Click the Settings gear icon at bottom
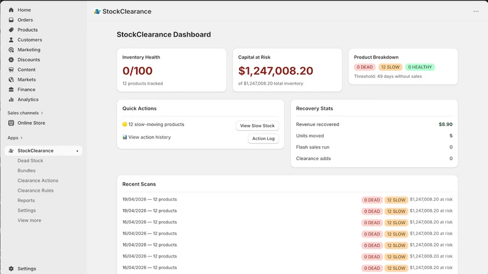The height and width of the screenshot is (274, 488). [x=11, y=269]
